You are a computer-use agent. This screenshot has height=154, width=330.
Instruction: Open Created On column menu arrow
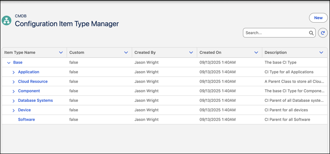(256, 53)
